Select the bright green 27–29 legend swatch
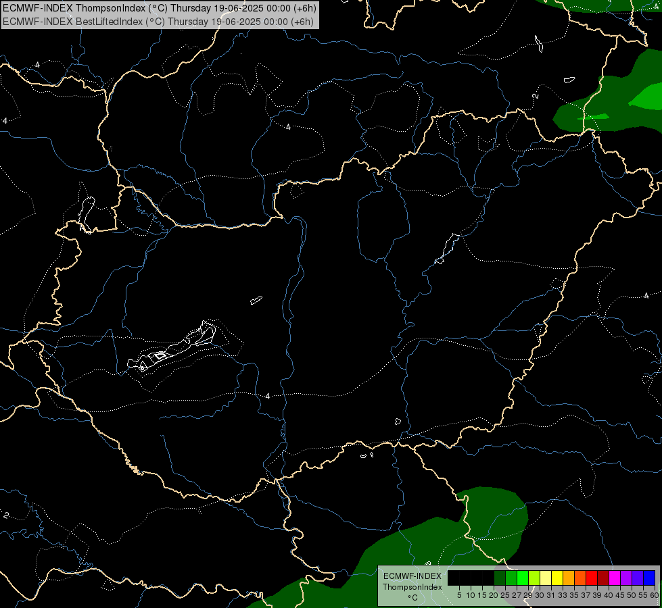 point(523,578)
